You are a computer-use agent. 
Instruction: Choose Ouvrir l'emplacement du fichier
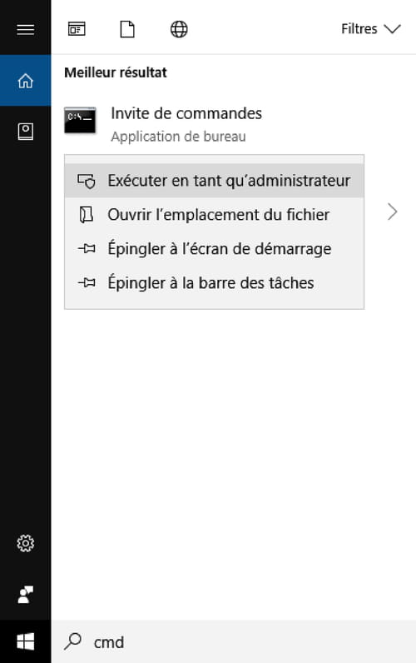point(214,214)
